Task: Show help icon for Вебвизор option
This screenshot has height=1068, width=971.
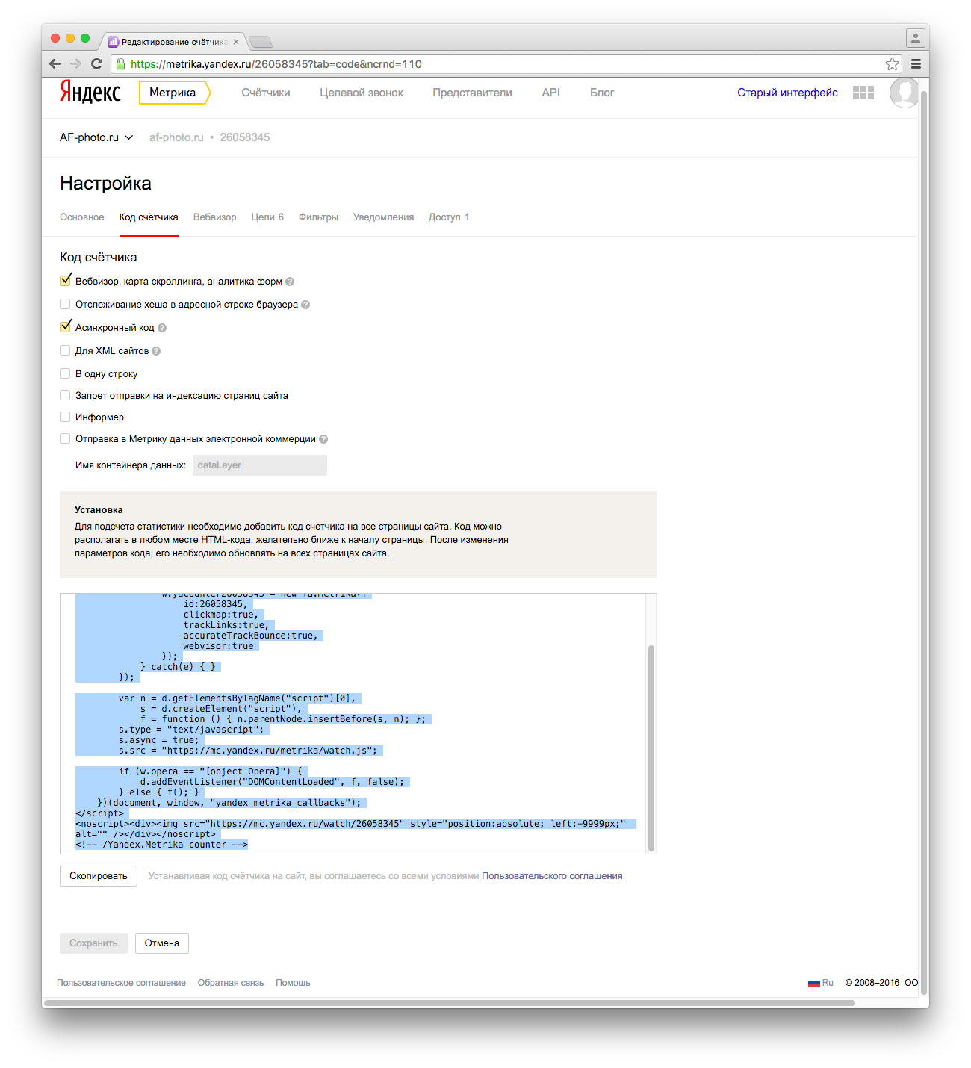Action: [x=290, y=282]
